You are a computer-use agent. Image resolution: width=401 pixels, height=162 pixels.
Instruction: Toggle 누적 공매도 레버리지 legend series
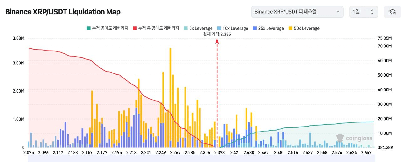click(x=107, y=28)
